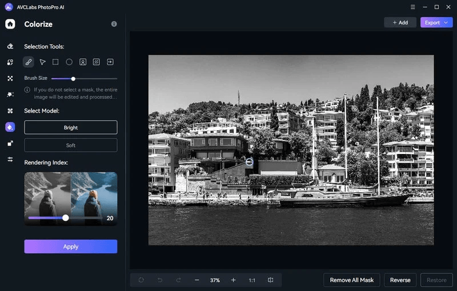The width and height of the screenshot is (457, 291).
Task: Open the adjustments sliders sidebar tool
Action: pos(10,159)
